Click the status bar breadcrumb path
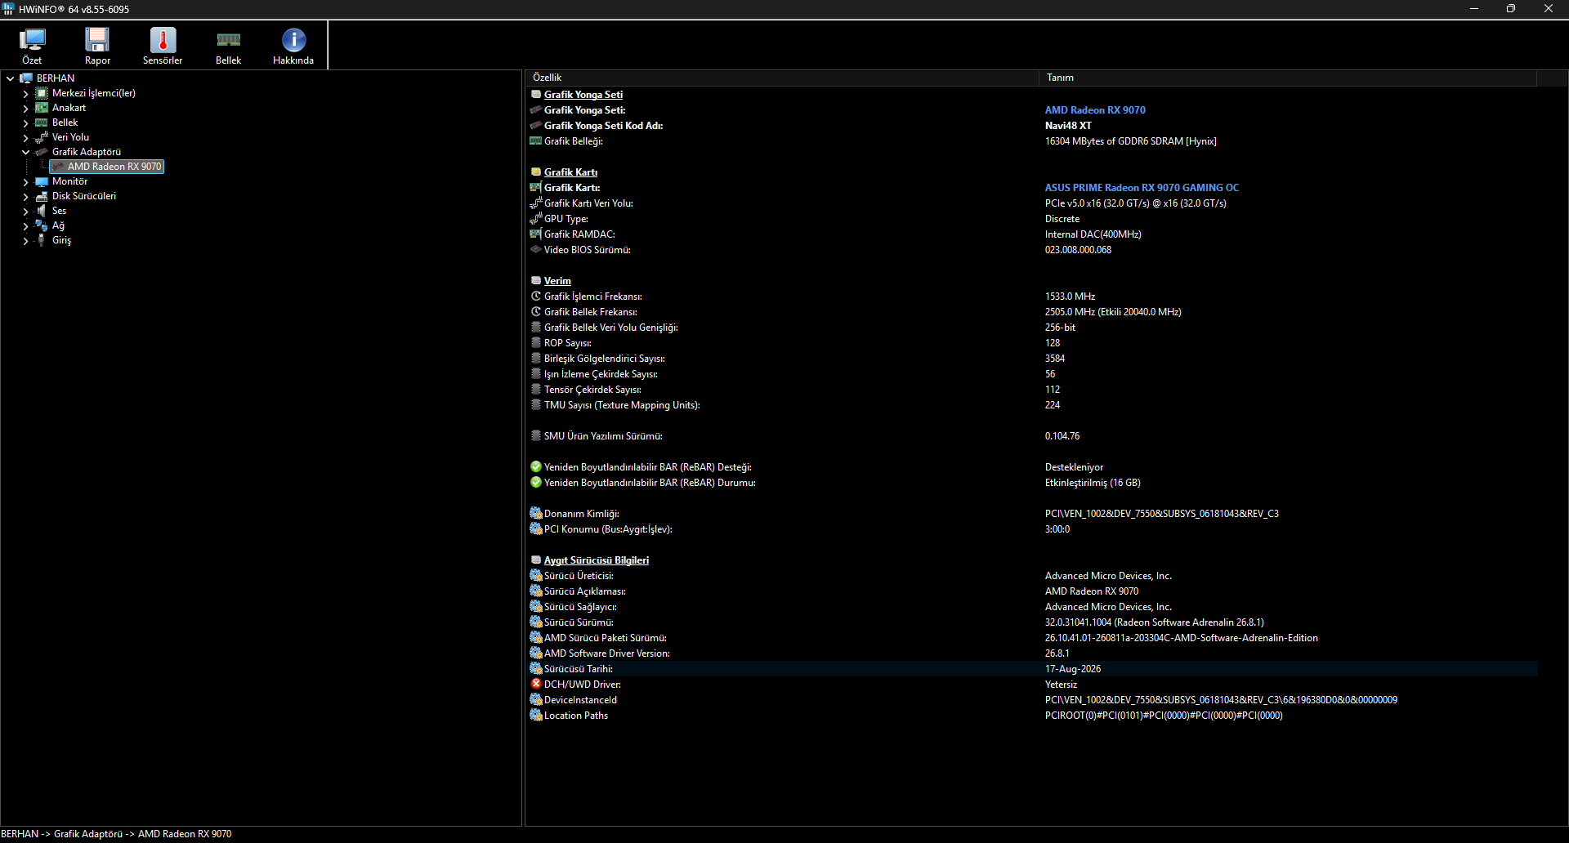The width and height of the screenshot is (1569, 843). click(x=116, y=834)
